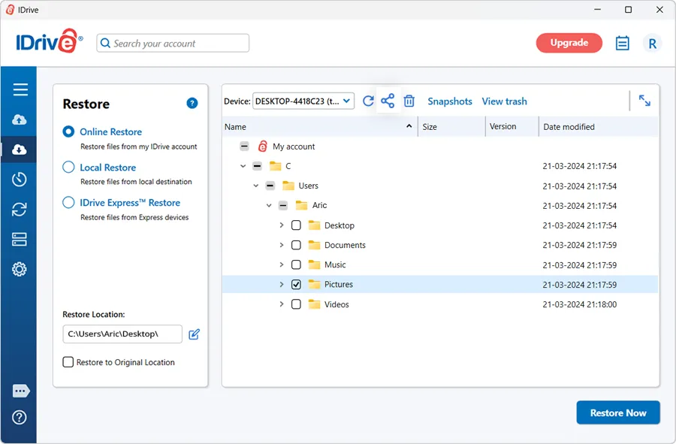676x444 pixels.
Task: Open the Sync section in the sidebar
Action: click(x=19, y=209)
